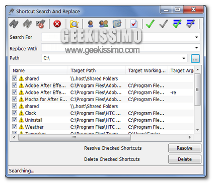Click the Resolve Checked Shortcuts label
212x183 pixels.
113,148
